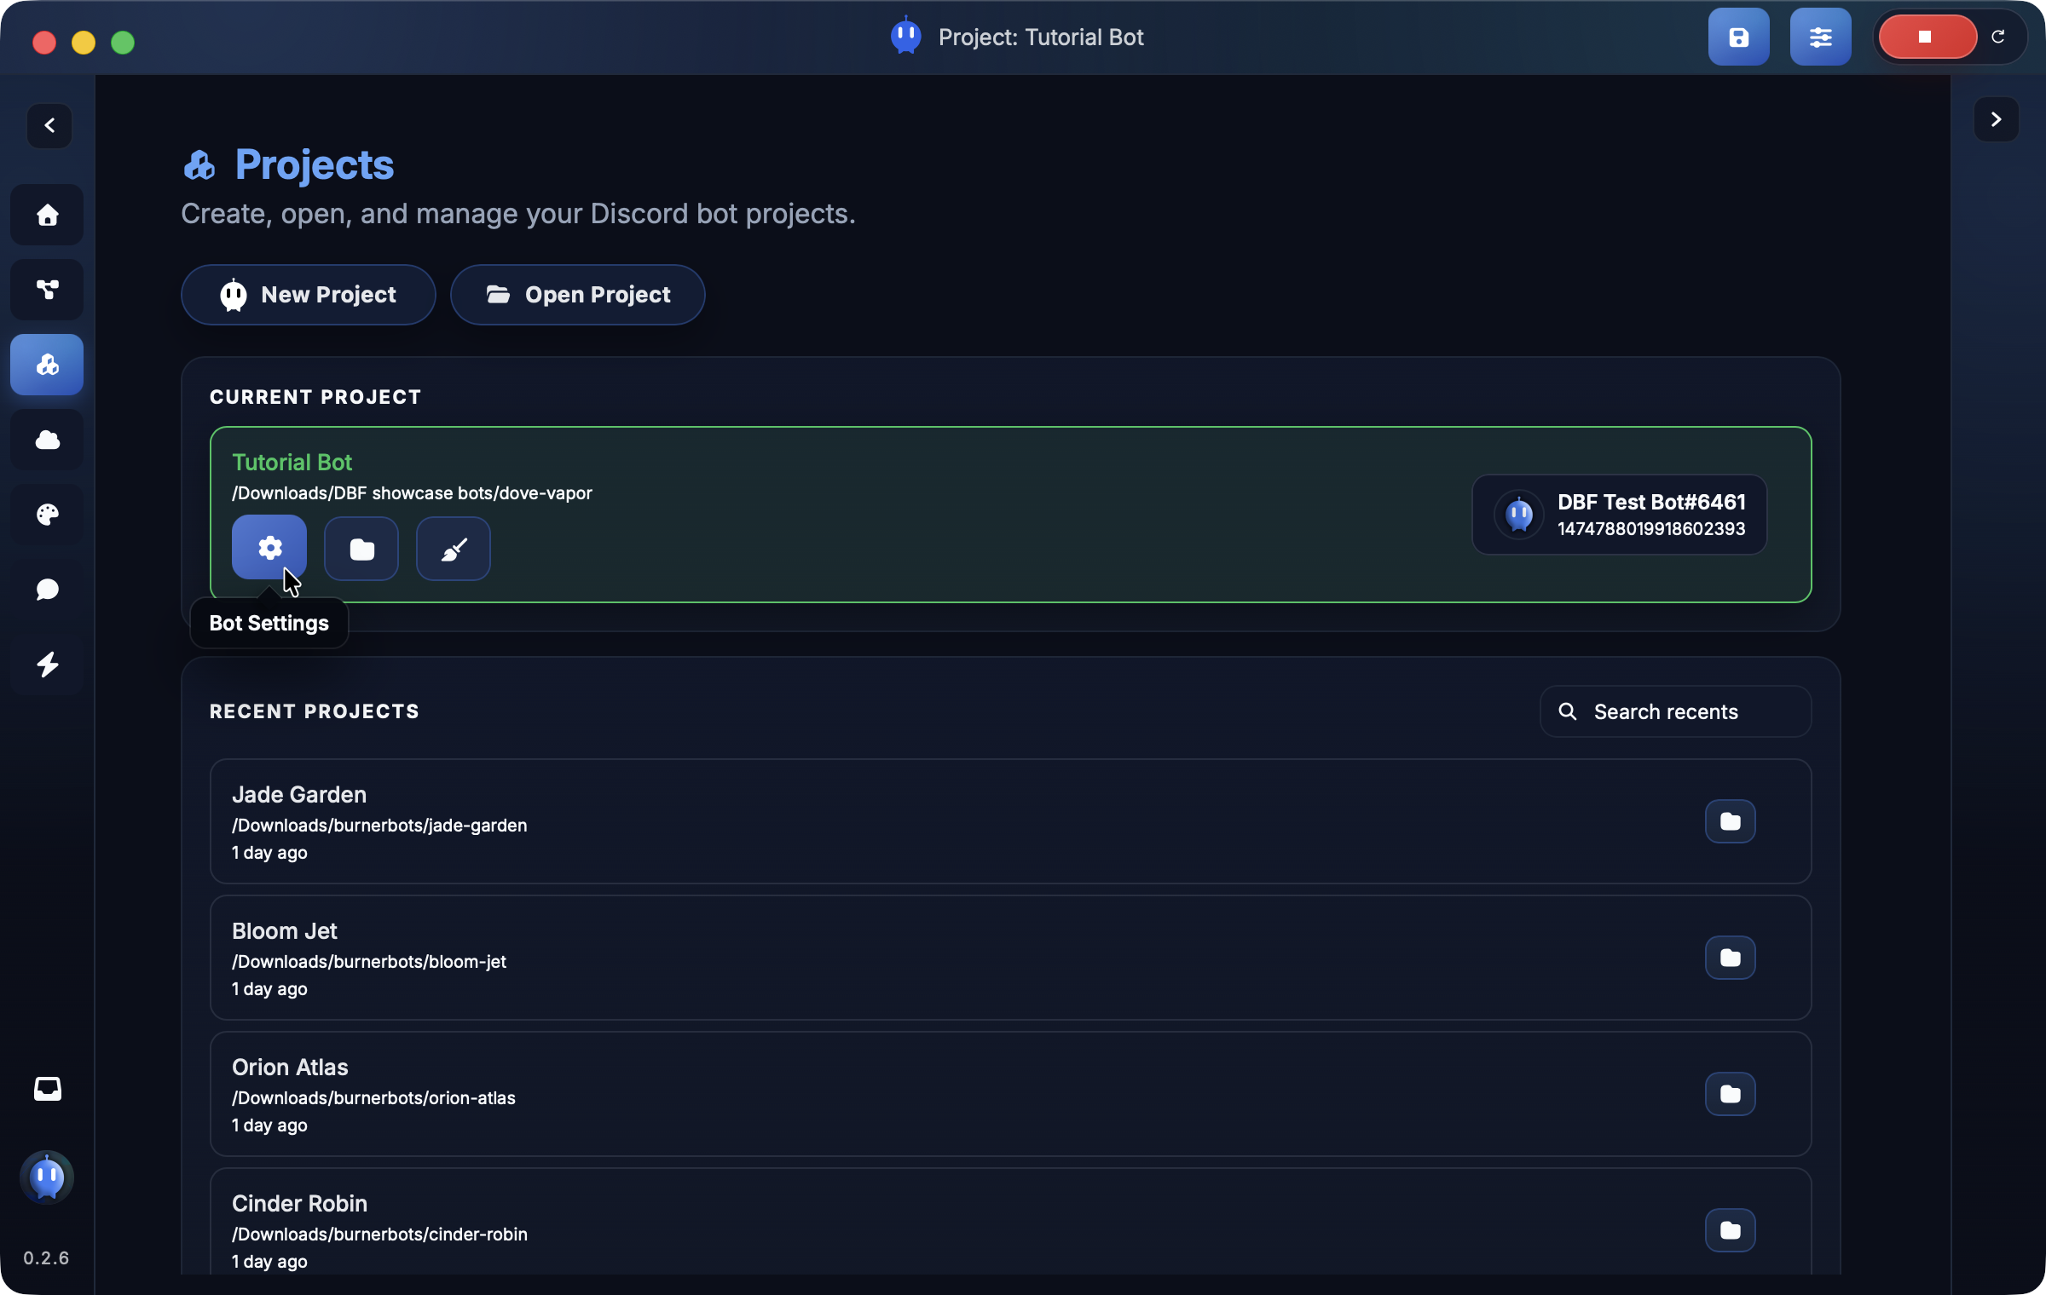Open the inbox tray icon
The height and width of the screenshot is (1295, 2046).
47,1089
